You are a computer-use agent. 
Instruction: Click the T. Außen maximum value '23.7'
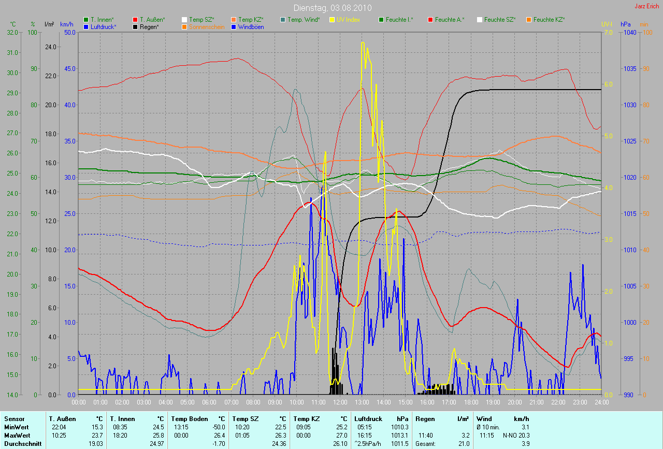tap(97, 436)
